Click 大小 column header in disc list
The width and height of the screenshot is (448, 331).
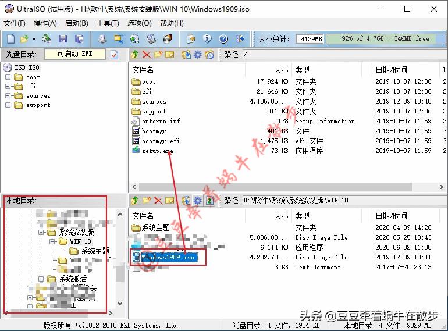281,70
